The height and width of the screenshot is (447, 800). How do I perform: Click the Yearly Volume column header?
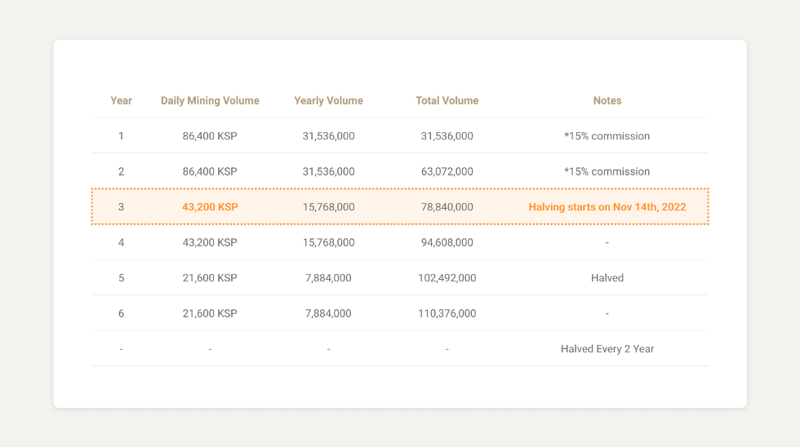[328, 101]
